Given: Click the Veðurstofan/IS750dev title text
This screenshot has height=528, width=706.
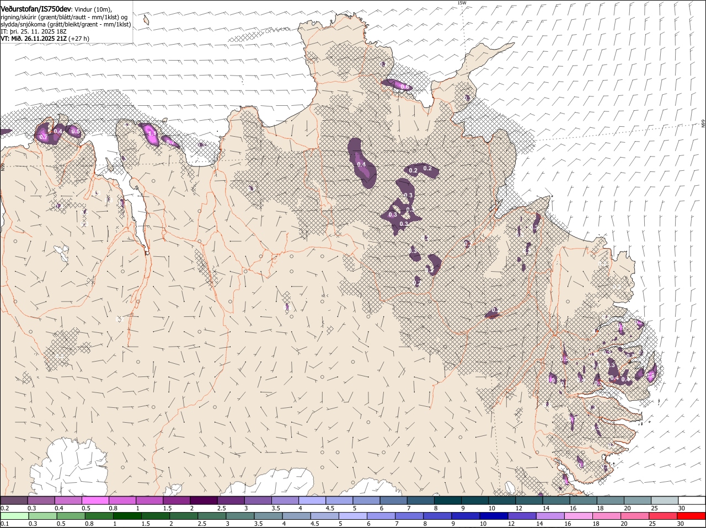Looking at the screenshot, I should pos(35,9).
